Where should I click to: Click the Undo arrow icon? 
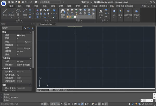(26, 2)
